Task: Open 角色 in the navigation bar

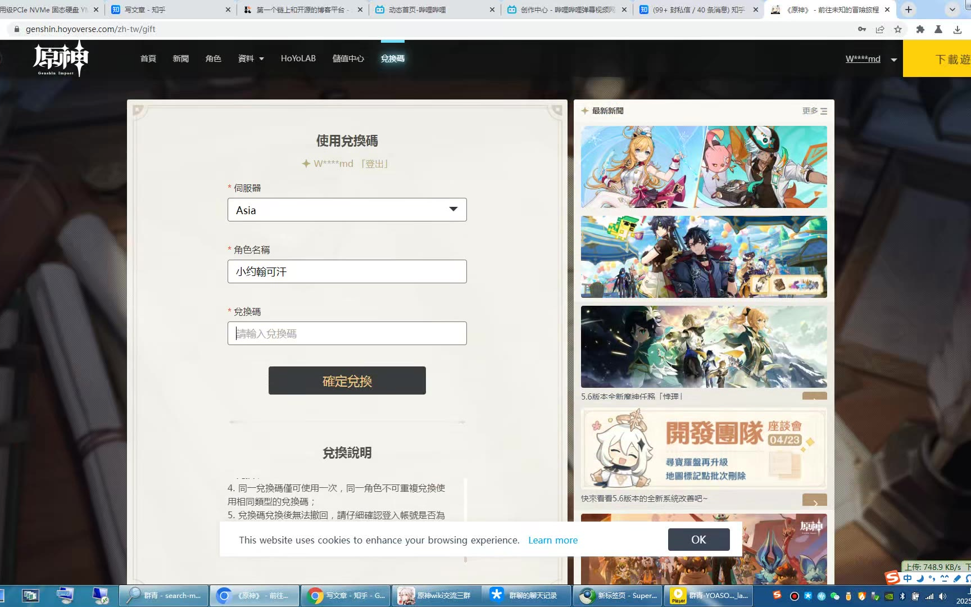Action: click(214, 58)
